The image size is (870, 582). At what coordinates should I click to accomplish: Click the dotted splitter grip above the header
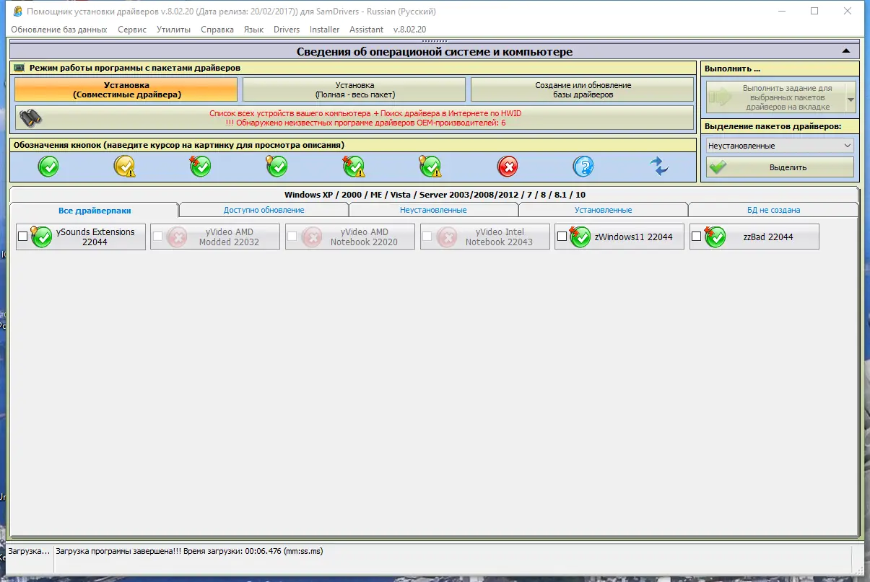(x=435, y=41)
